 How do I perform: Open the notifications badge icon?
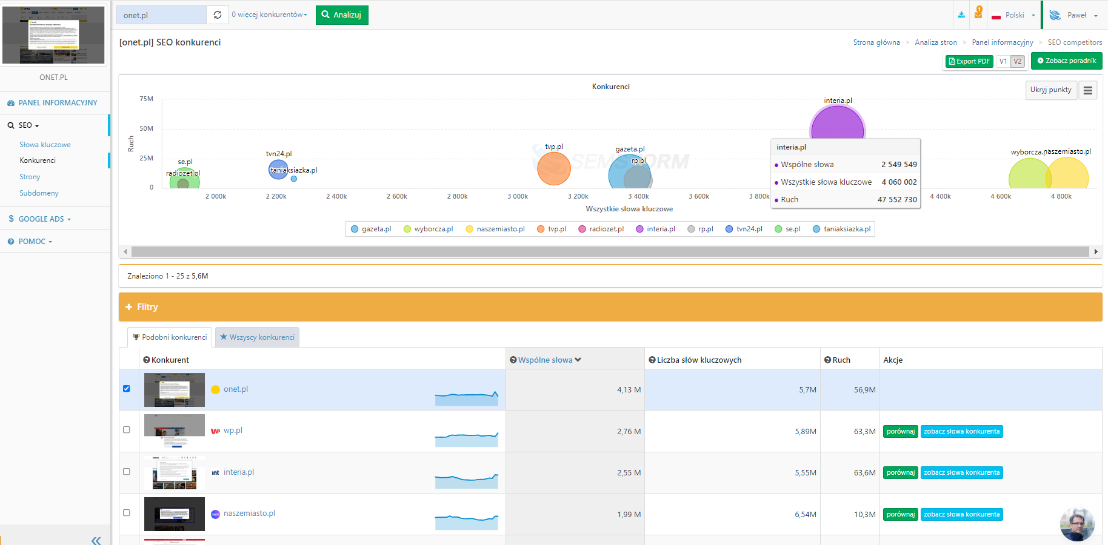[x=978, y=13]
